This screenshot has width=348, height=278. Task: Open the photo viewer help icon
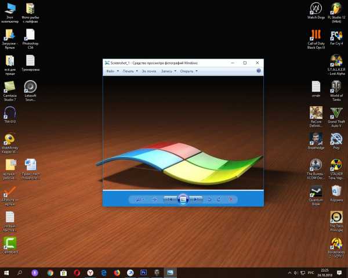(x=259, y=71)
